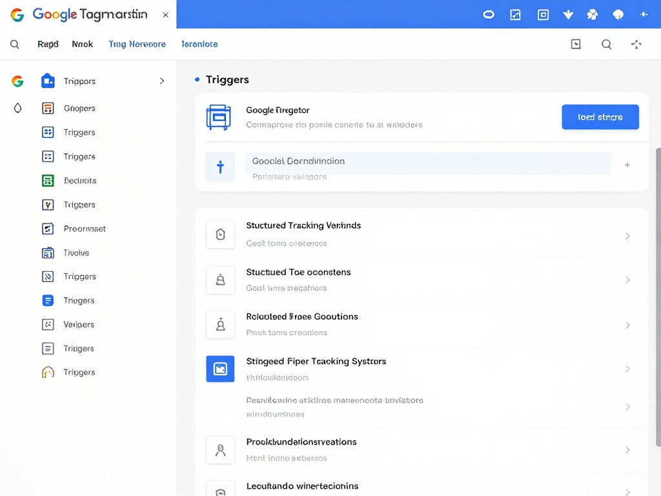Expand the Stingeed Fiper Tcacking Systors chevron
Viewport: 661px width, 496px height.
(x=627, y=369)
